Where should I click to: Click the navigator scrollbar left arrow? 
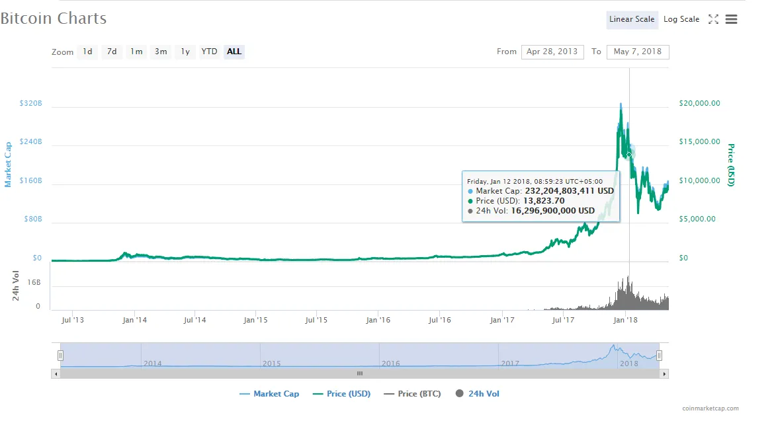point(56,374)
